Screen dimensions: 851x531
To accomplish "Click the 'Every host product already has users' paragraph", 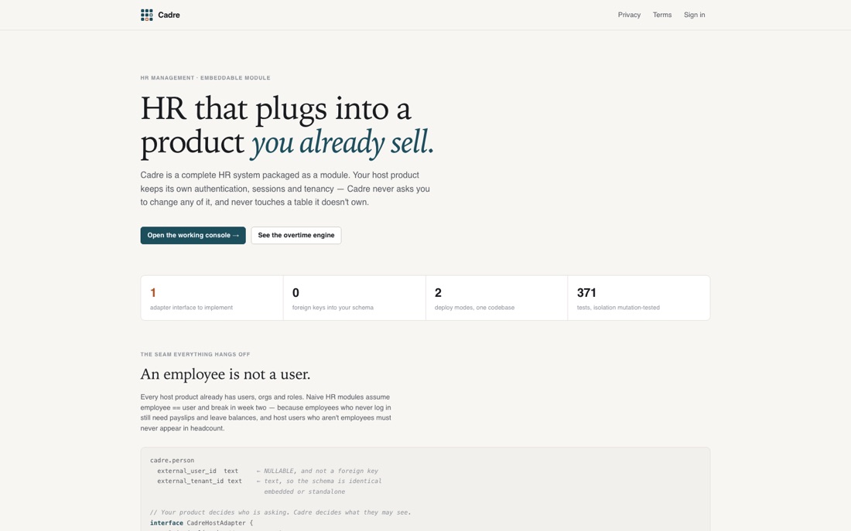I will pos(266,413).
